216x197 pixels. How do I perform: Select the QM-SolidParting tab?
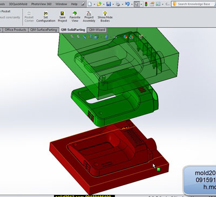pos(73,30)
